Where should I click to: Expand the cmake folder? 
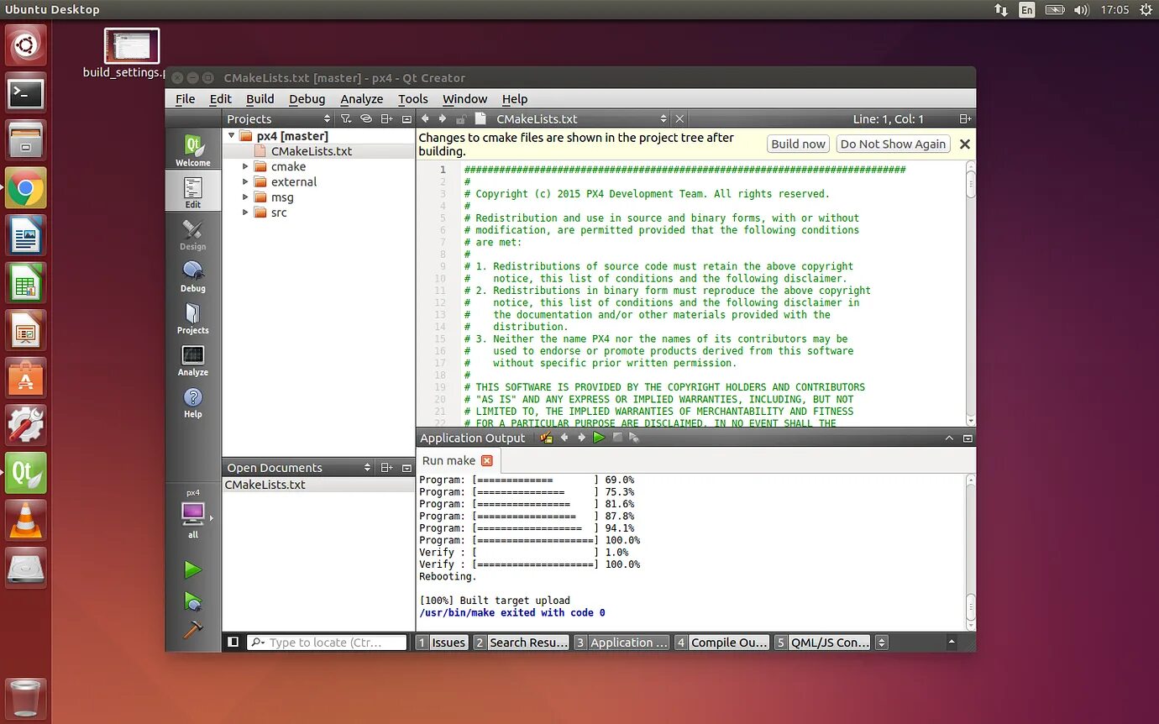tap(245, 167)
